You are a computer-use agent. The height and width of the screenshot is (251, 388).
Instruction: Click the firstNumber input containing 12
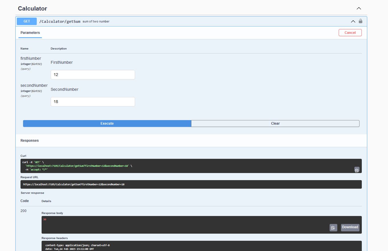[x=93, y=75]
